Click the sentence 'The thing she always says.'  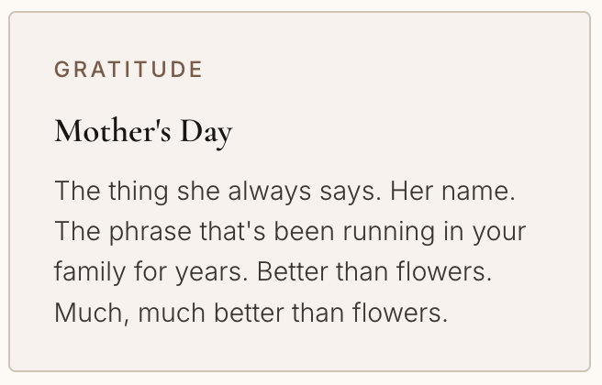click(x=218, y=191)
